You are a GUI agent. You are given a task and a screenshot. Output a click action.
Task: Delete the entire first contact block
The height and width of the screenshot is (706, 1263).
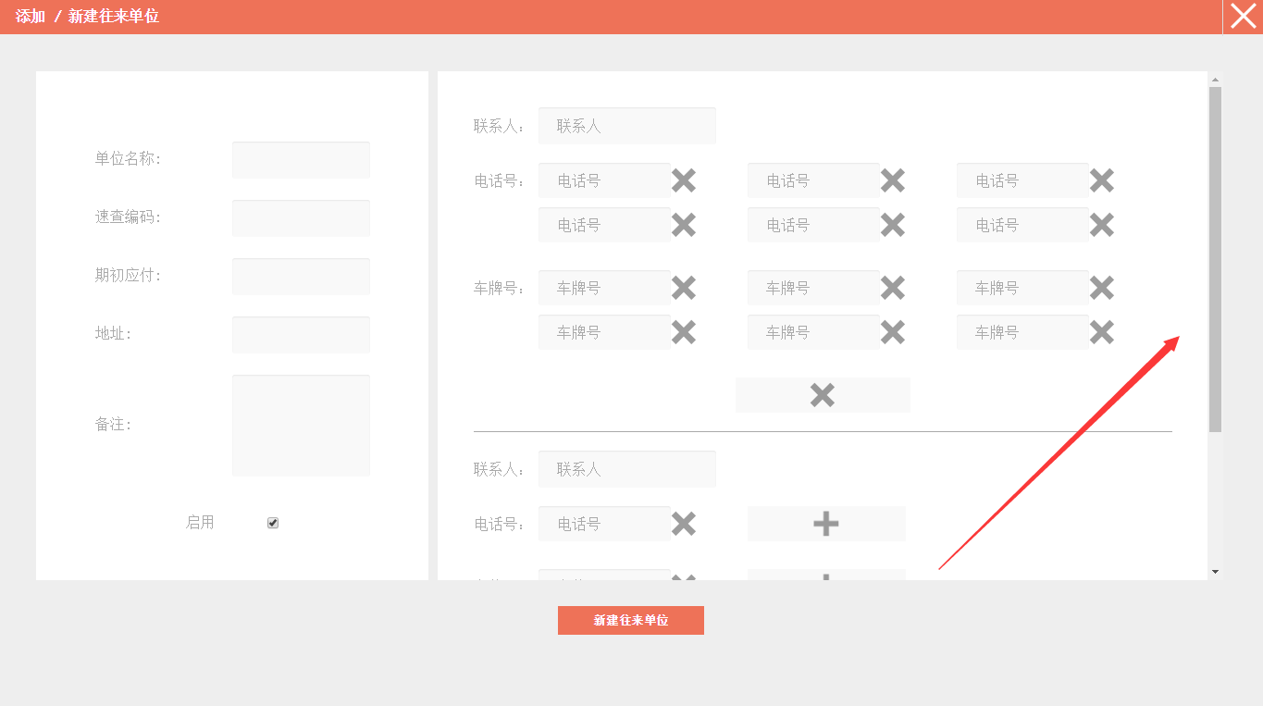point(822,395)
